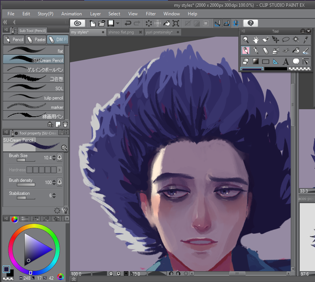Expand color palette tabs dropdown

(x=67, y=219)
